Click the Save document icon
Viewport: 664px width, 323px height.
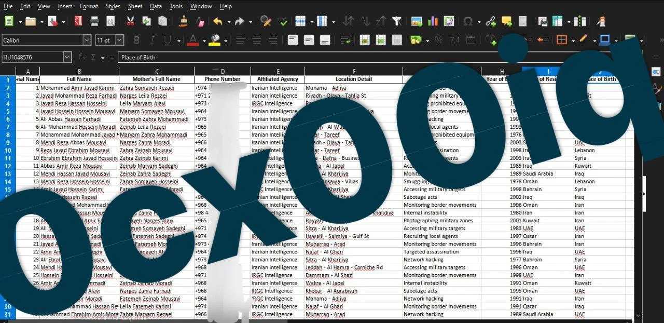[x=53, y=21]
